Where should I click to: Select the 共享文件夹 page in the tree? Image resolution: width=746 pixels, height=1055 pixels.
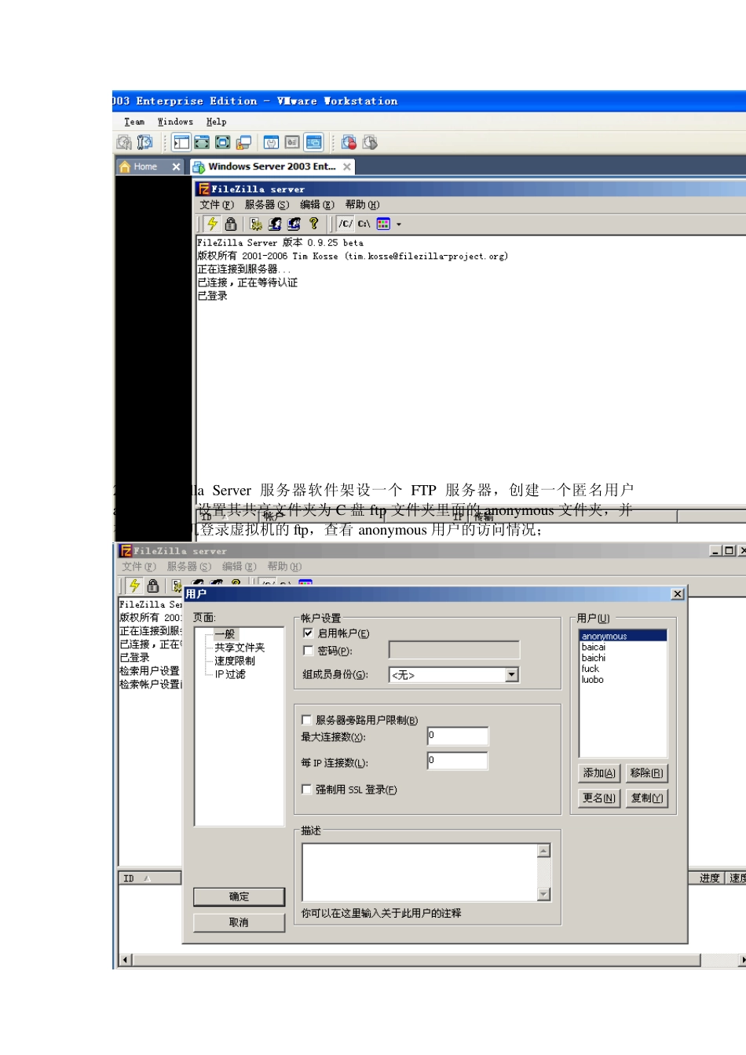240,648
